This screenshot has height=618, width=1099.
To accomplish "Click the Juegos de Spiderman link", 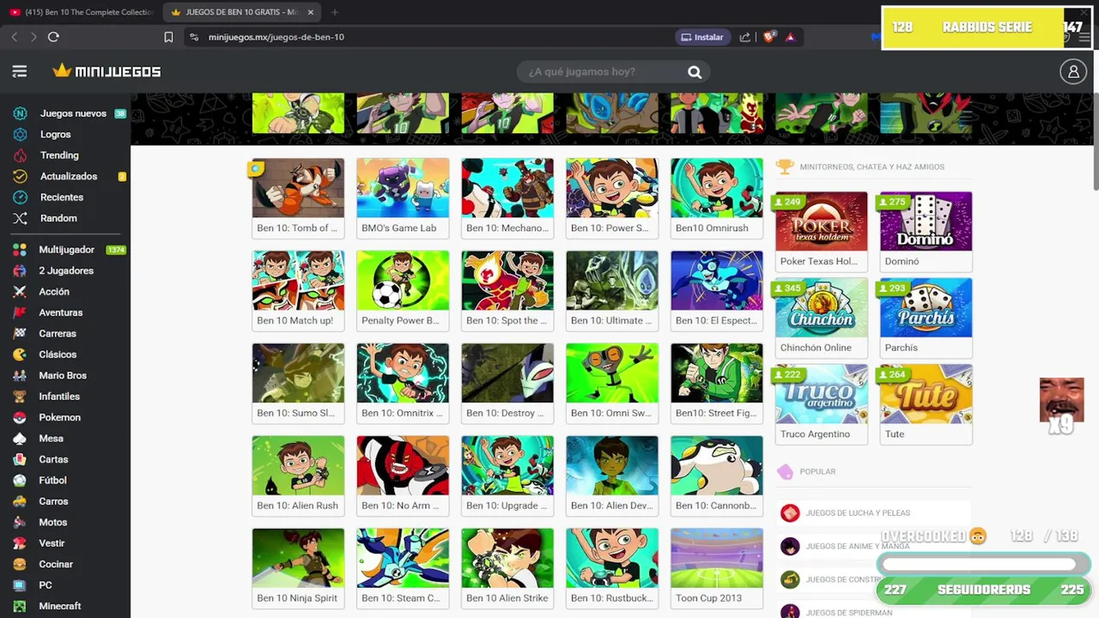I will click(849, 613).
